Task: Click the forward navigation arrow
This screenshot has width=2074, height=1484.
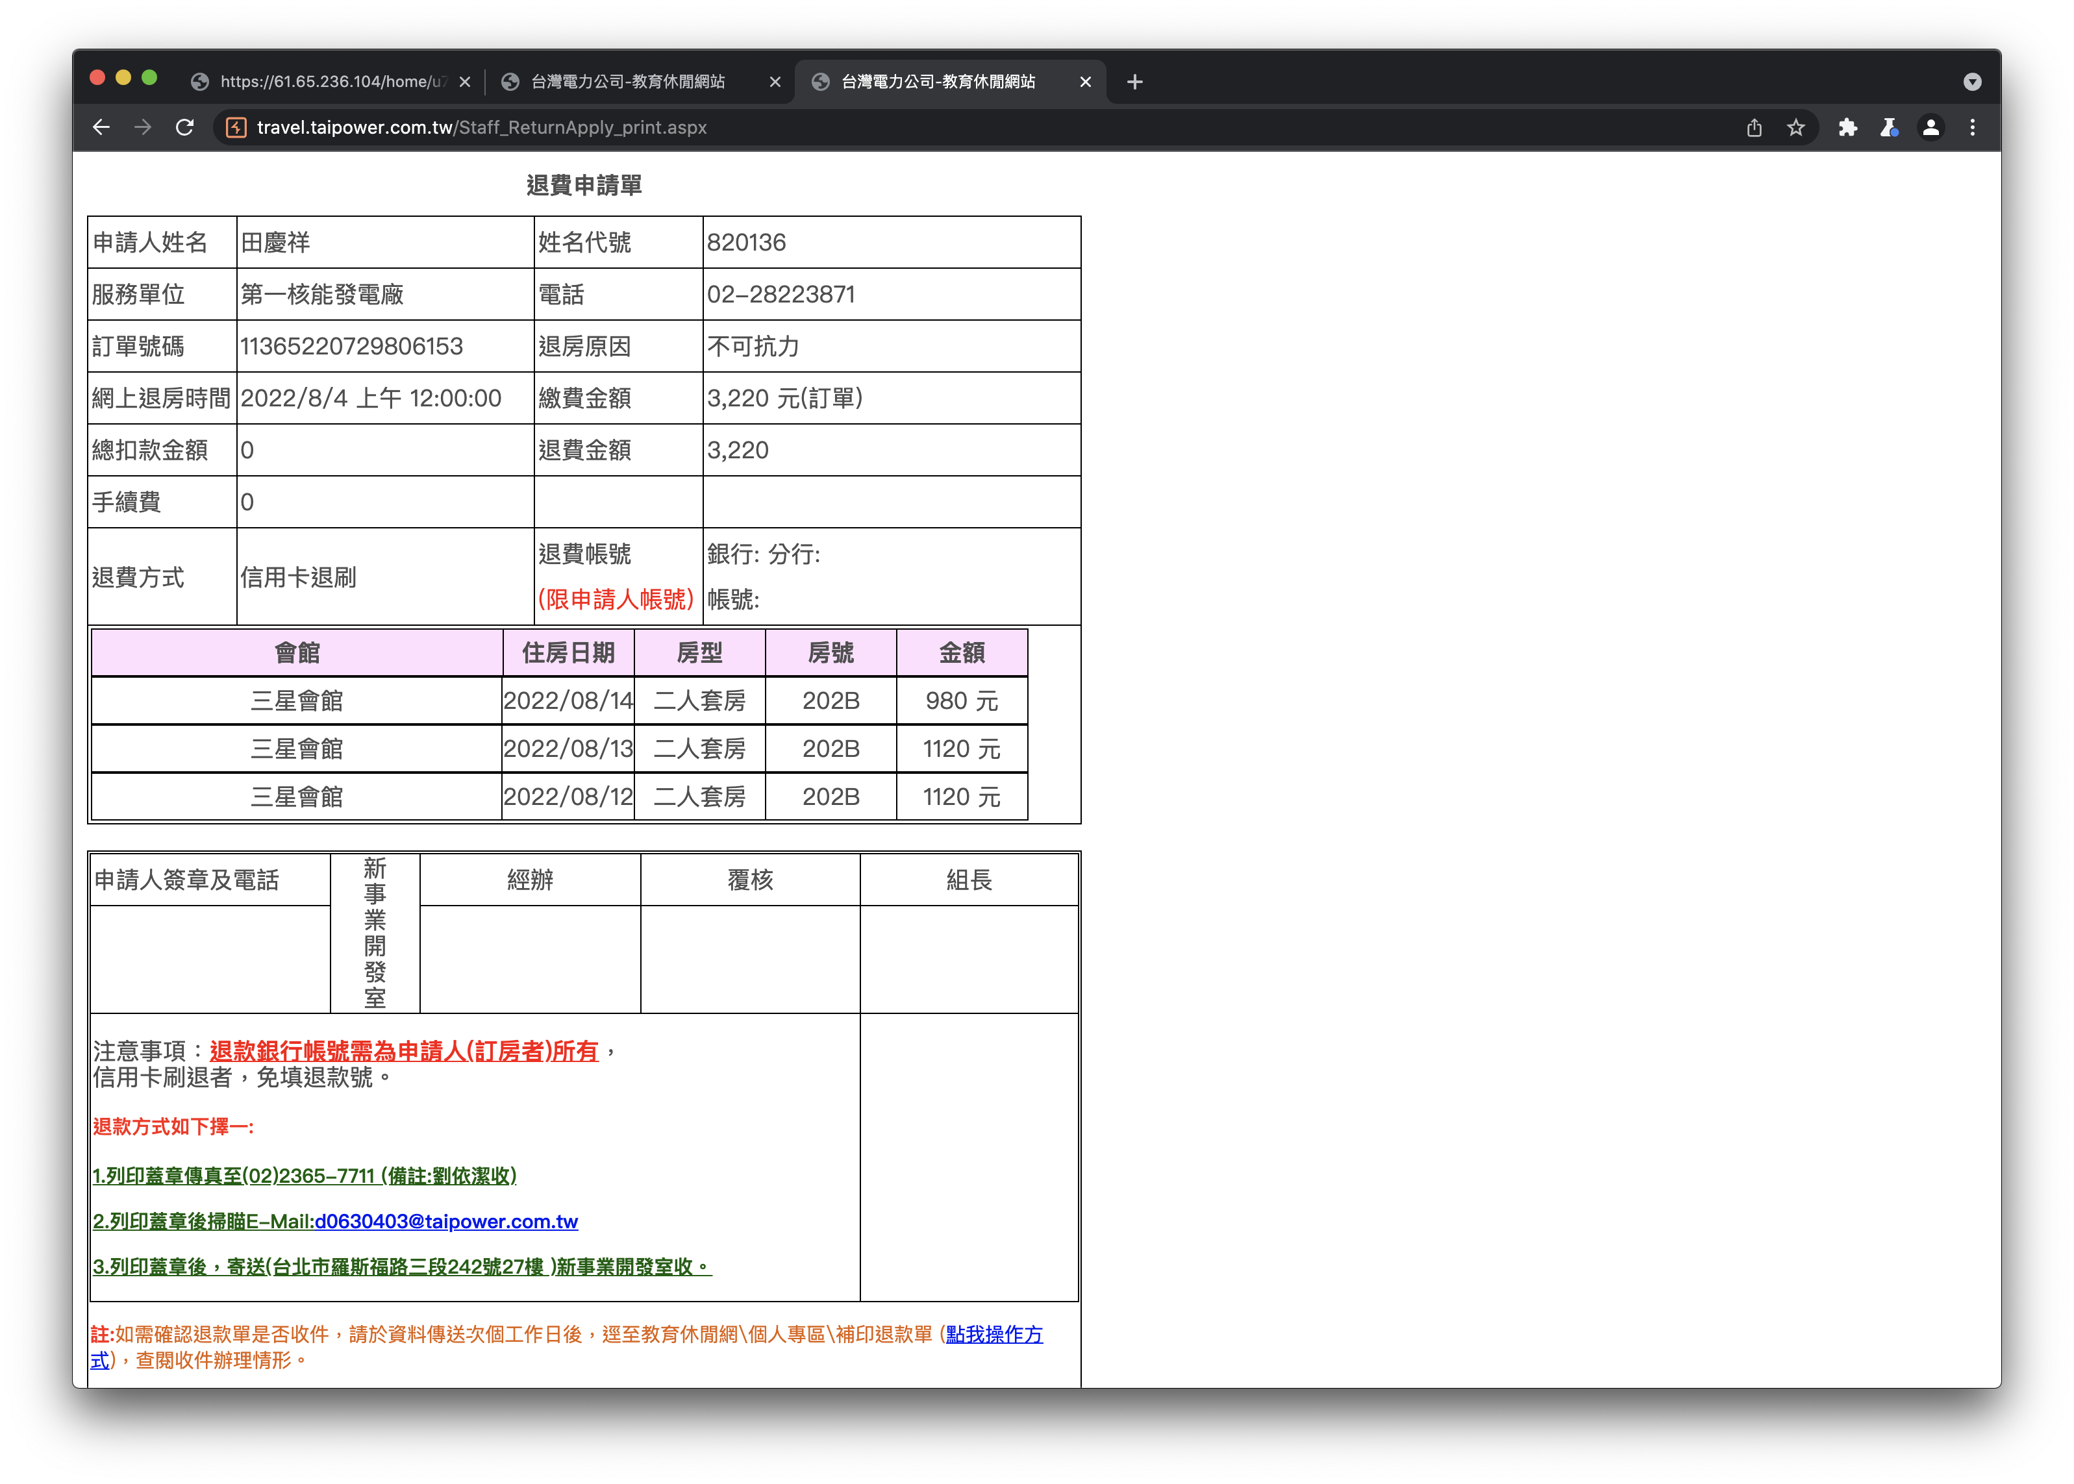Action: (143, 128)
